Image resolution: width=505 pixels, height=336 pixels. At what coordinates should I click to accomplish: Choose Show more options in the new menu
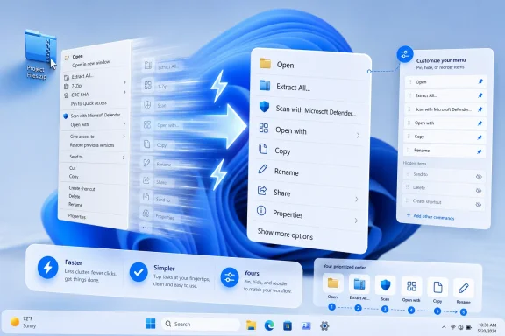(285, 234)
